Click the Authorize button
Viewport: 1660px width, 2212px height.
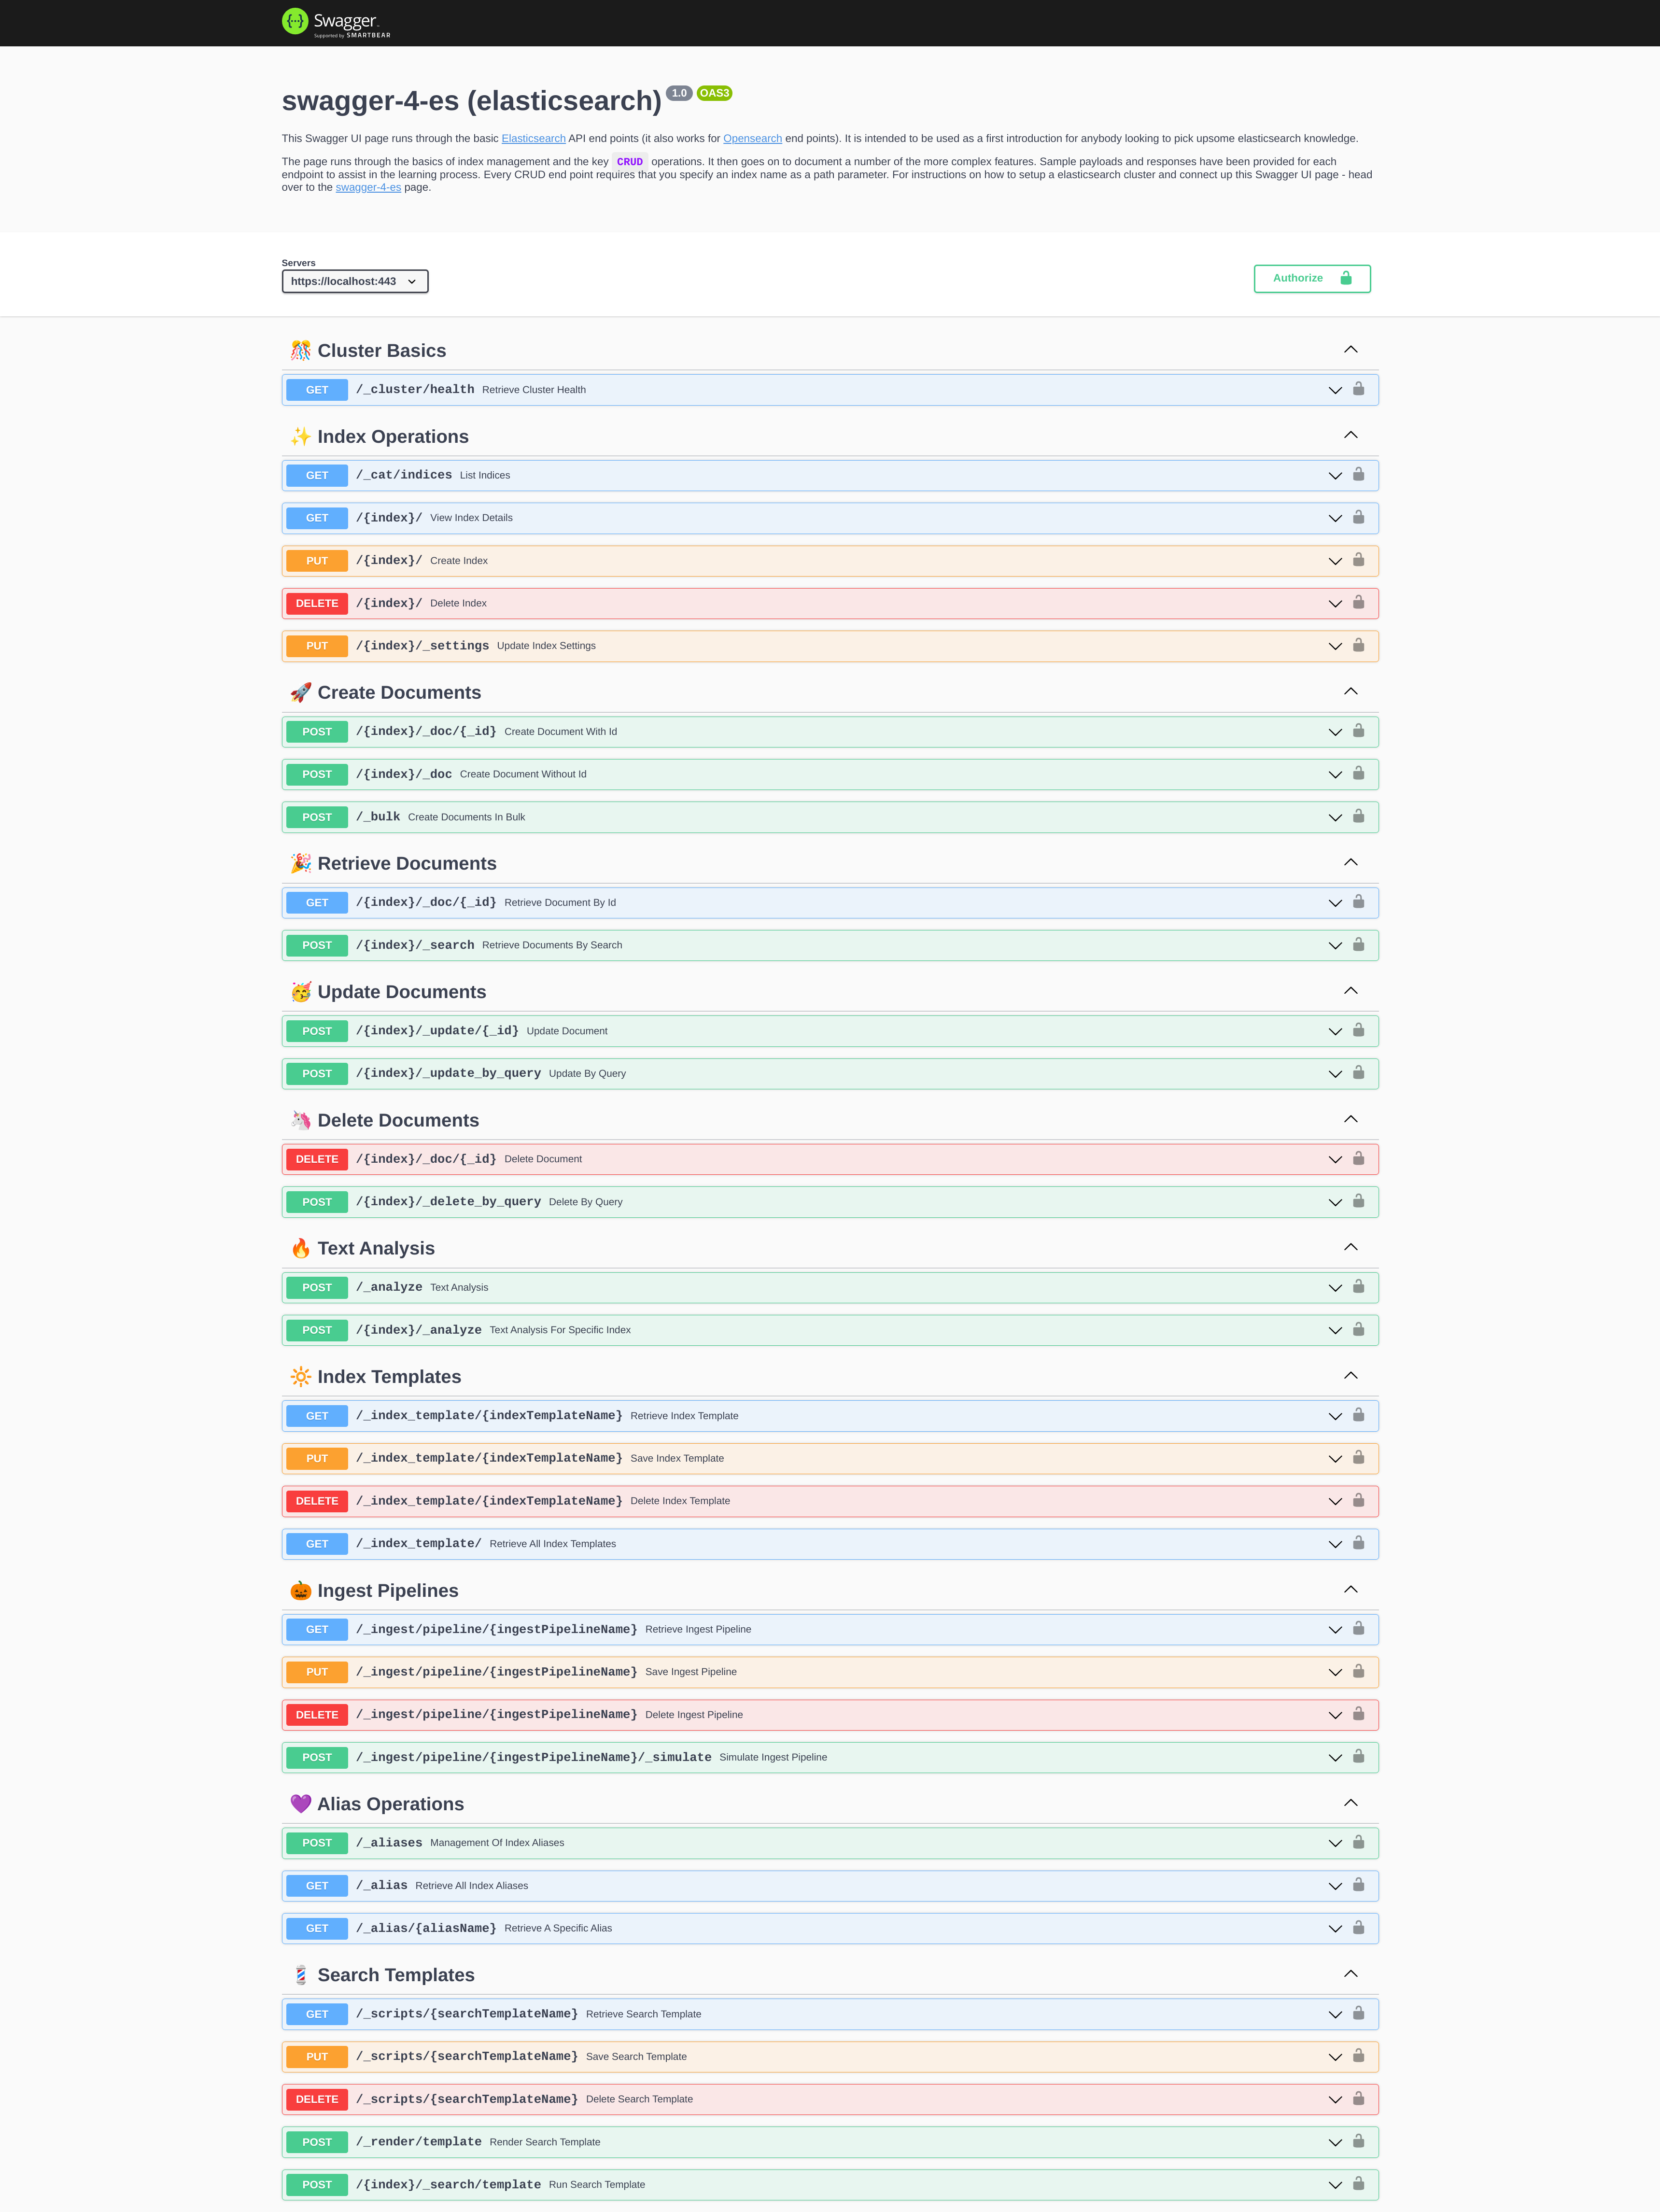tap(1311, 278)
